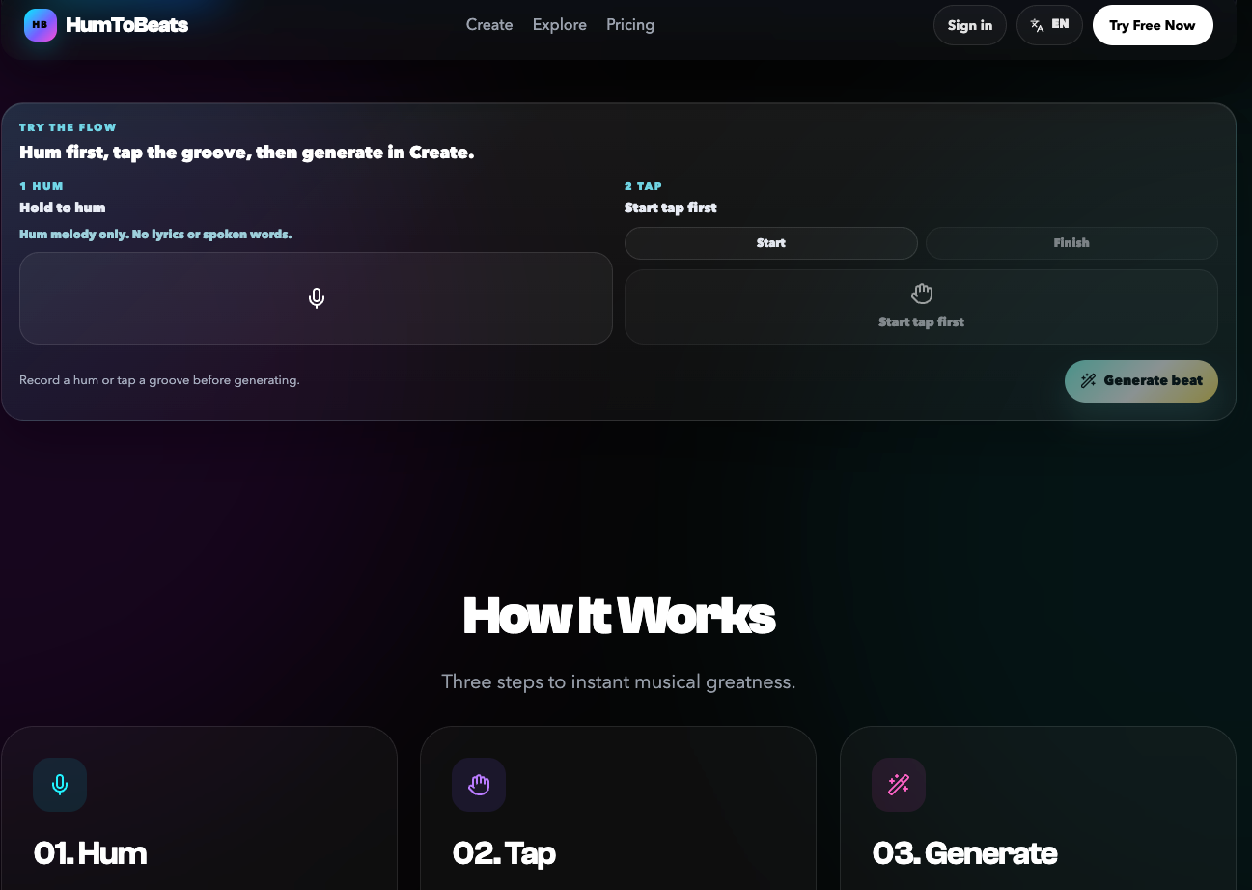Click the Finish tap button

click(x=1071, y=243)
